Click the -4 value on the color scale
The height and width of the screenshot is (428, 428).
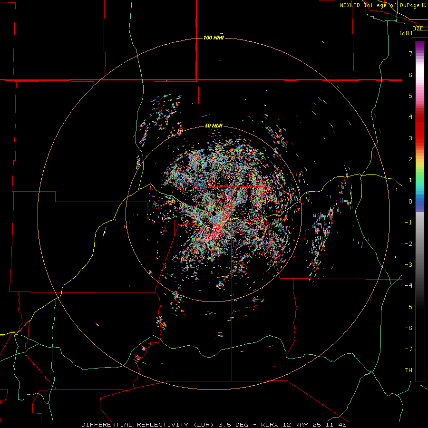coord(409,286)
